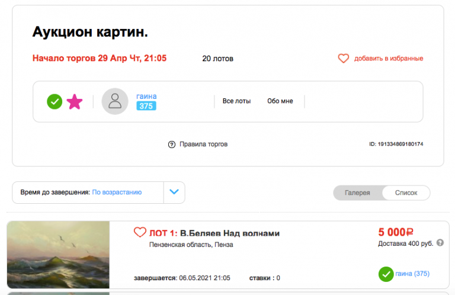Switch view to Галерея
This screenshot has width=455, height=295.
click(x=357, y=193)
